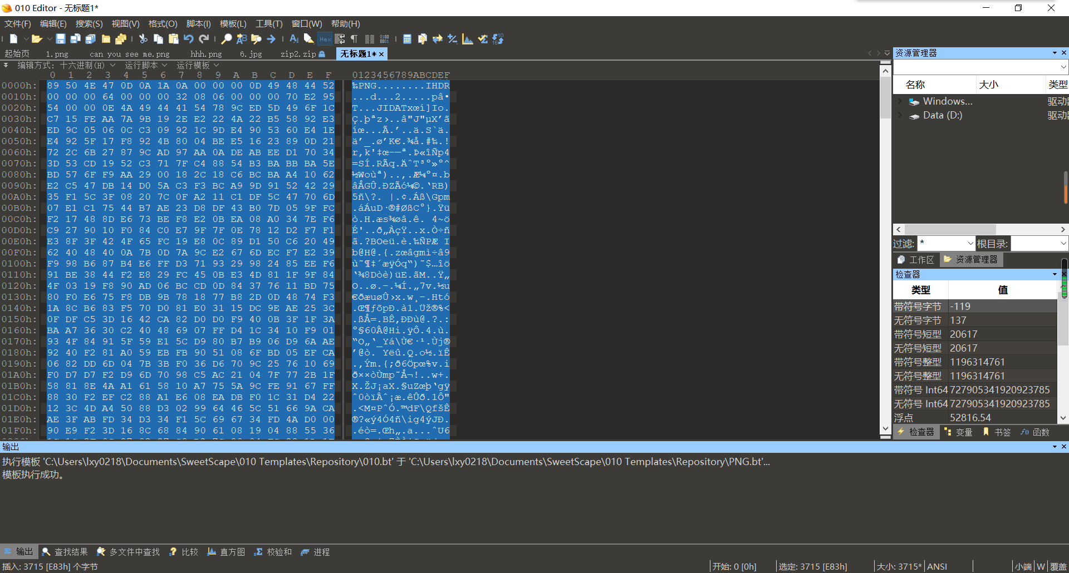Open Find with the magnifier icon
The height and width of the screenshot is (573, 1069).
tap(226, 39)
